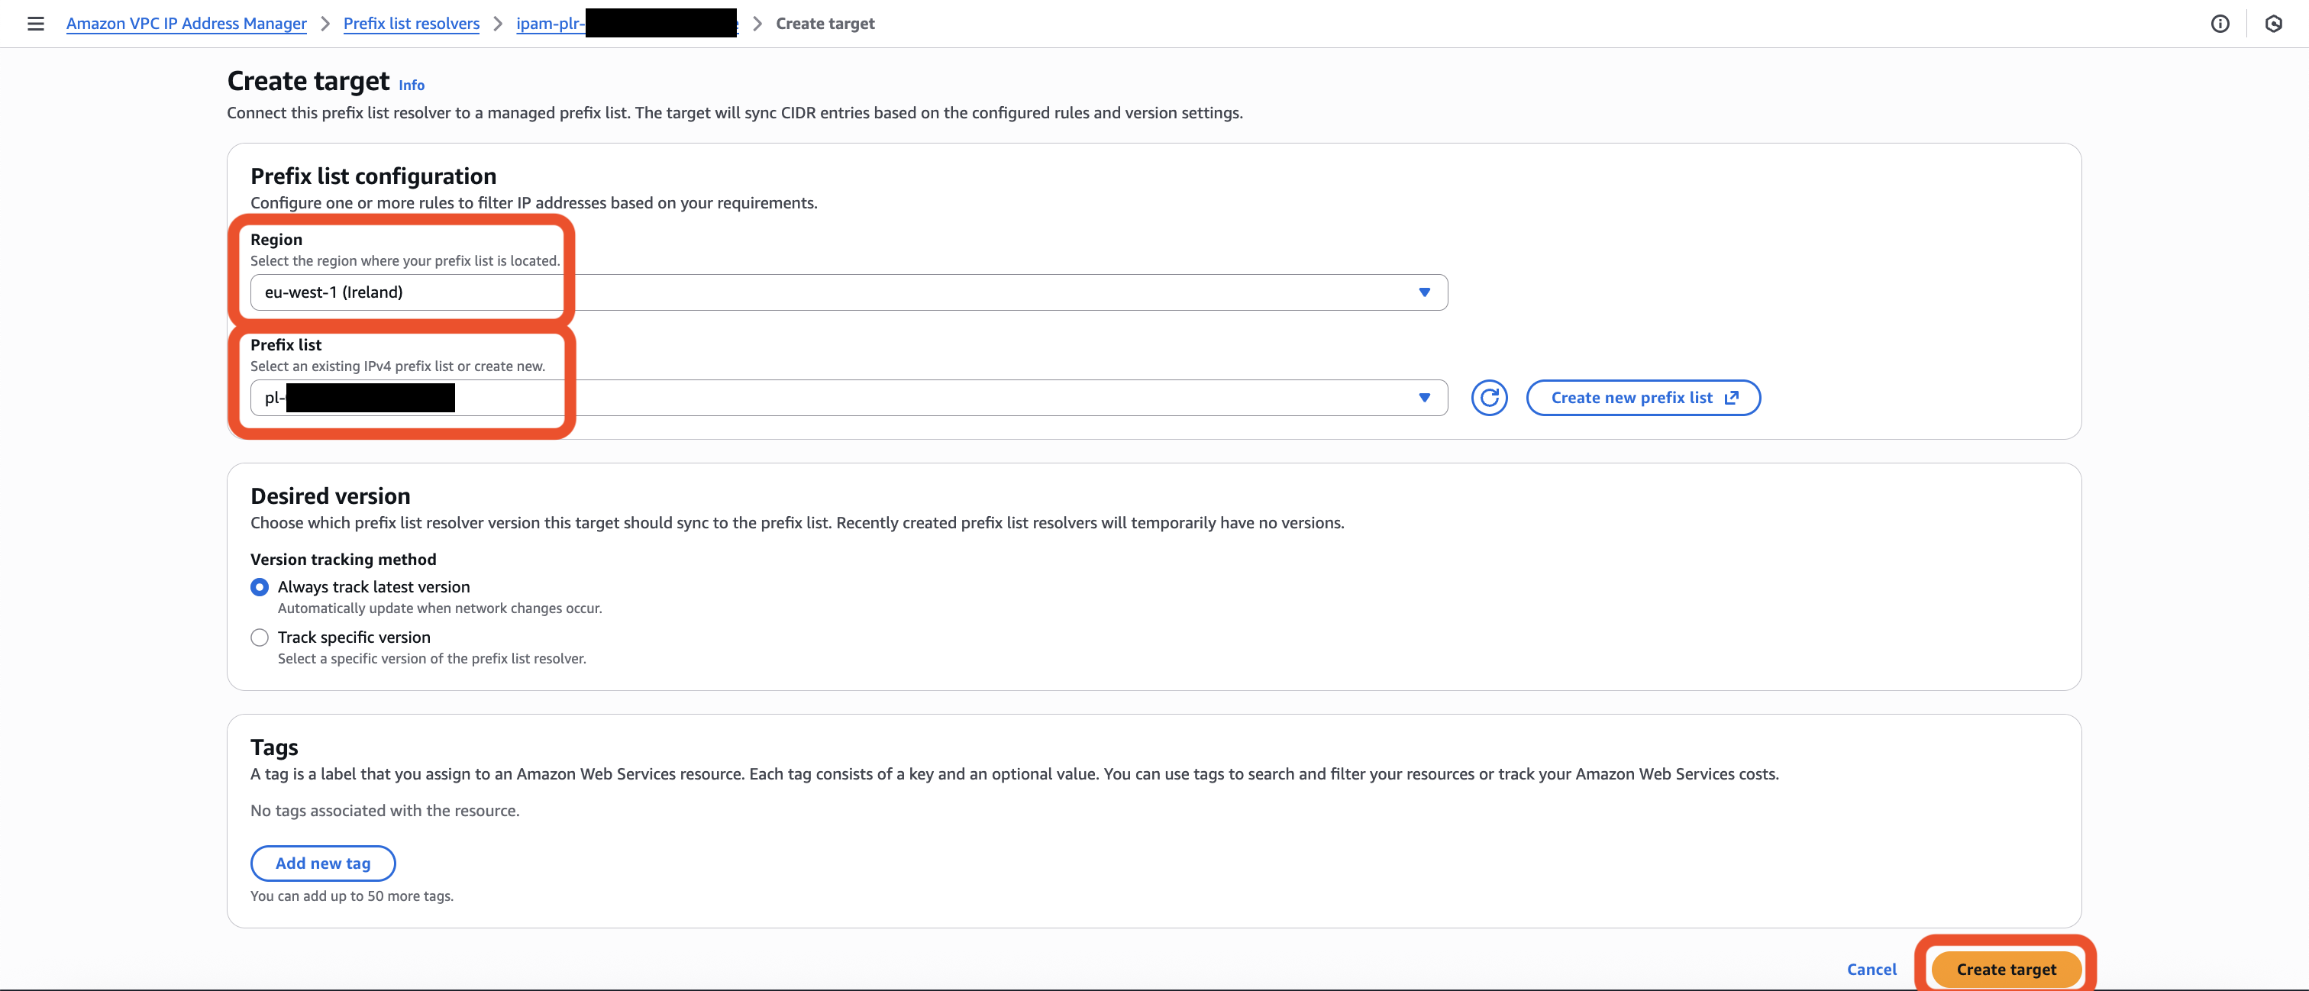Navigate to Prefix list resolvers breadcrumb

(412, 24)
